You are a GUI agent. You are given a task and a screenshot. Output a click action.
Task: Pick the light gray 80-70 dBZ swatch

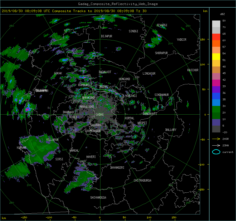(216, 24)
